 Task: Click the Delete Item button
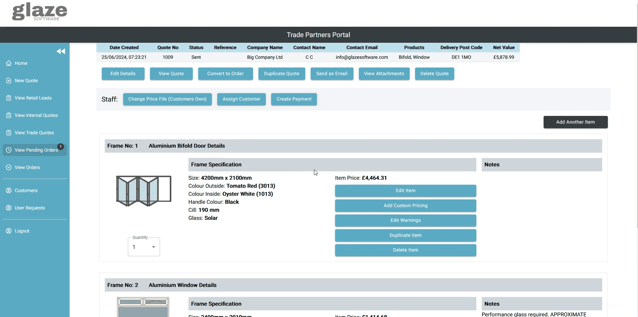(405, 250)
